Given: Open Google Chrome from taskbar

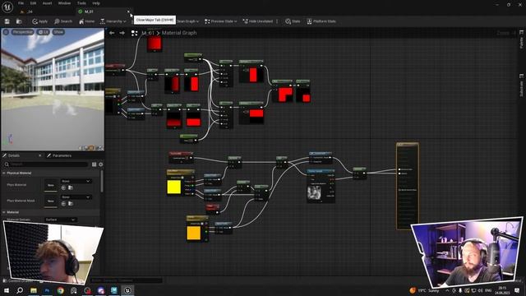Looking at the screenshot, I should click(x=60, y=290).
